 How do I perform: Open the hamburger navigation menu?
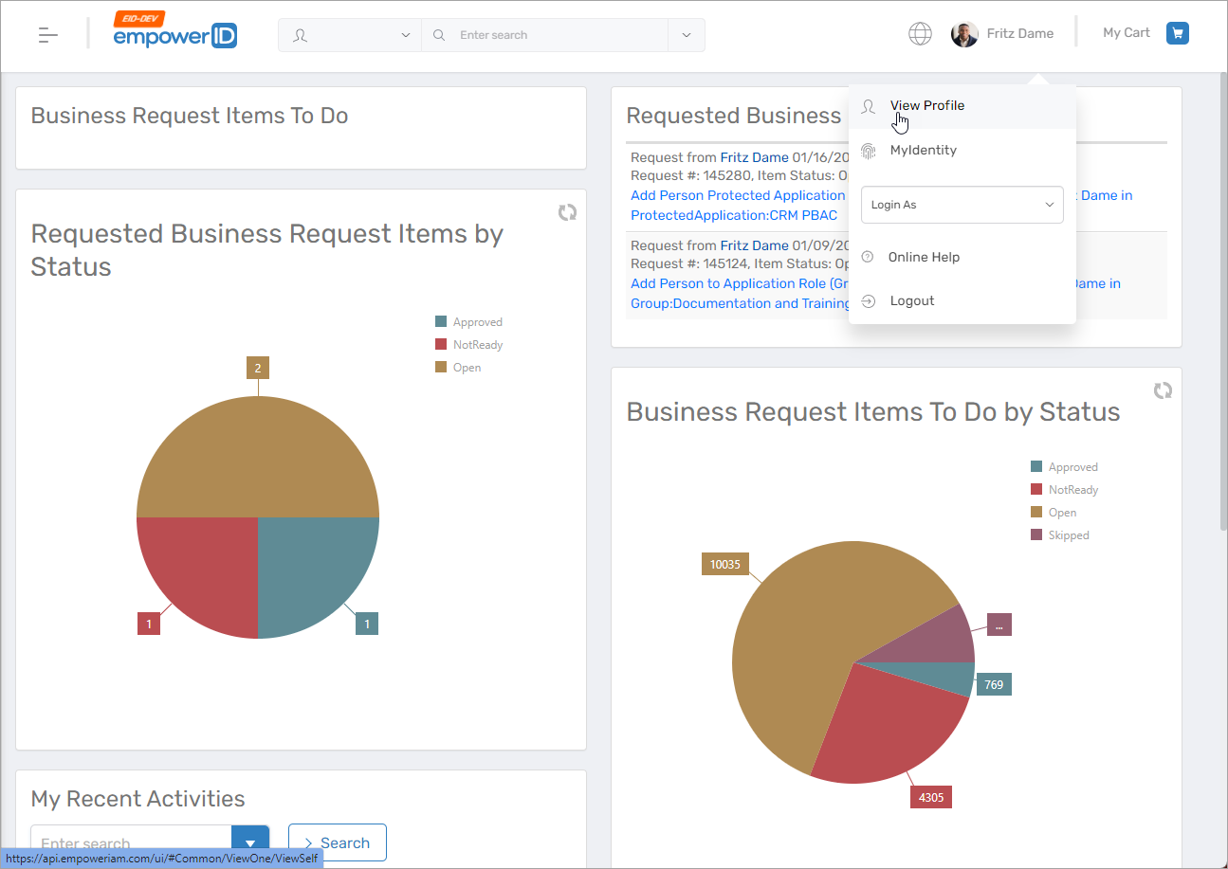[x=48, y=35]
